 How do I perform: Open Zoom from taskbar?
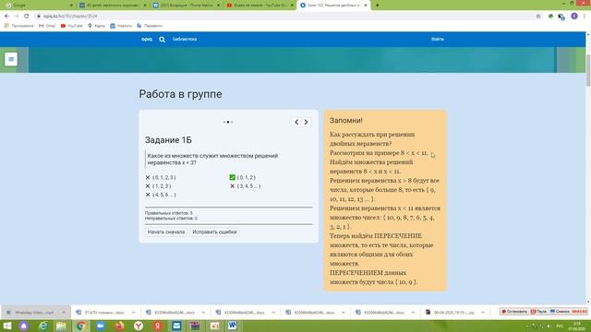coord(101,326)
